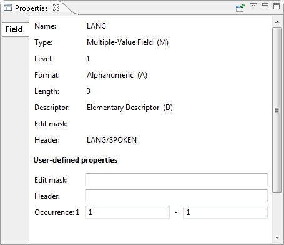The height and width of the screenshot is (245, 284).
Task: Close the Properties tab
Action: pos(56,7)
